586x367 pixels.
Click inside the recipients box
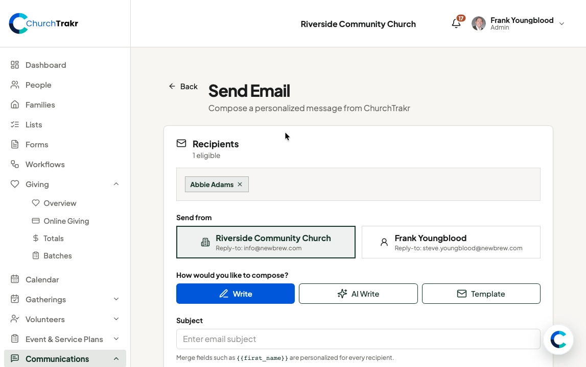pyautogui.click(x=358, y=184)
